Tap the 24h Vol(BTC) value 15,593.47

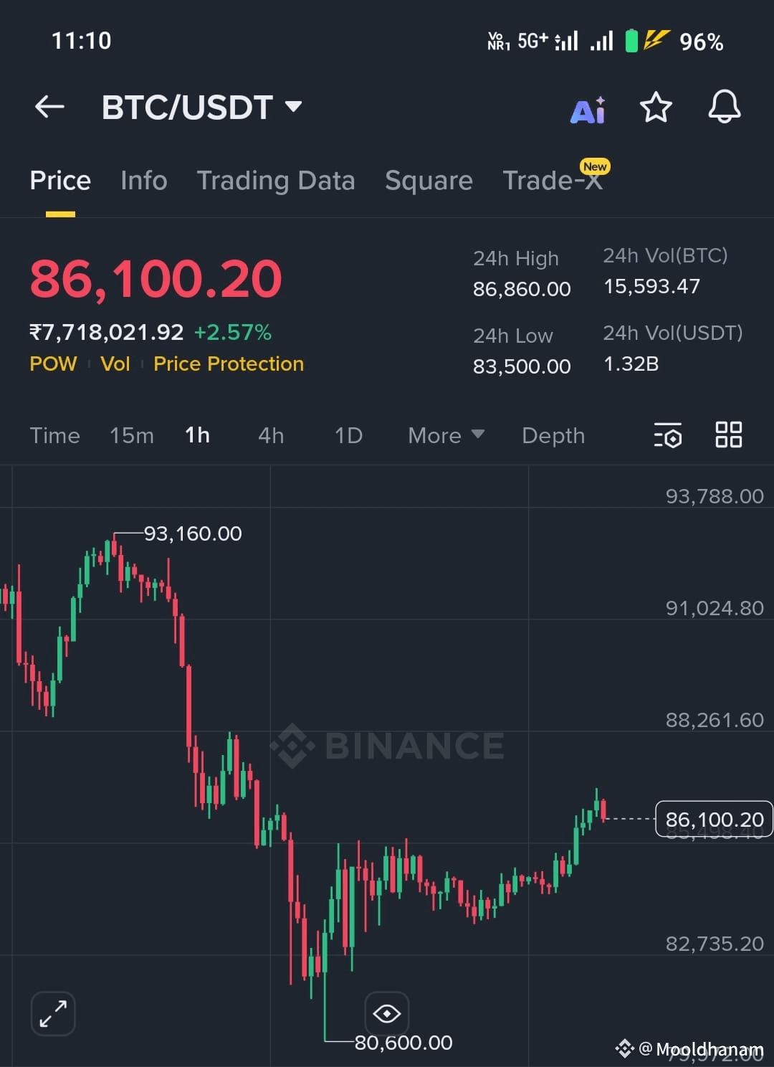[x=652, y=287]
